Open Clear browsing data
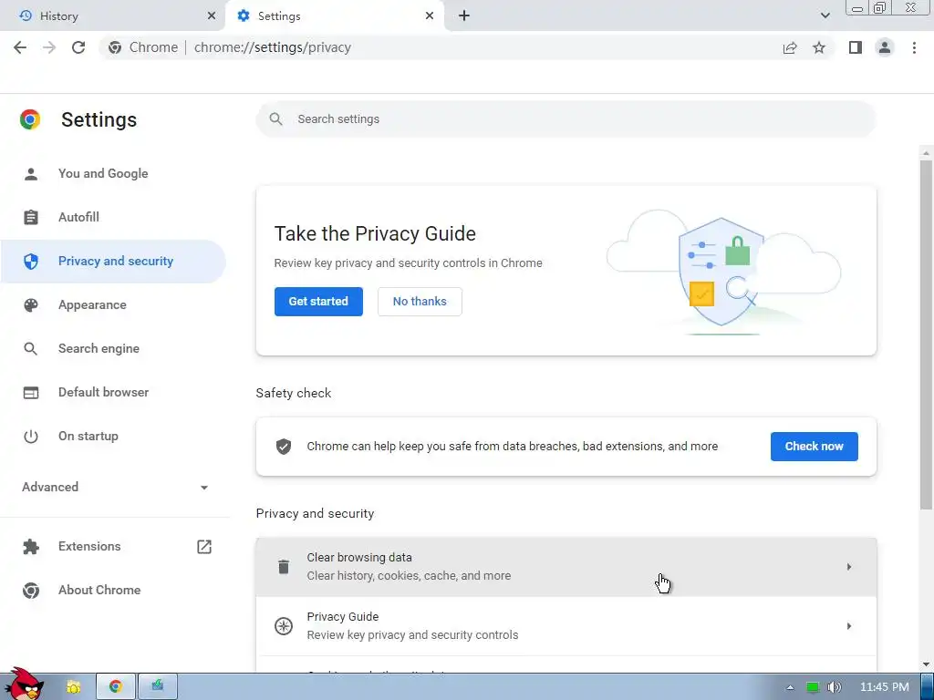Image resolution: width=934 pixels, height=700 pixels. 566,567
